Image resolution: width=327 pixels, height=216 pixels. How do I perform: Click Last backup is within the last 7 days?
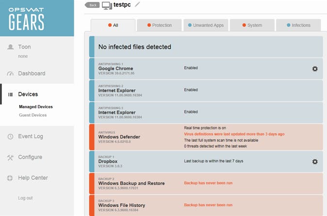tap(213, 161)
